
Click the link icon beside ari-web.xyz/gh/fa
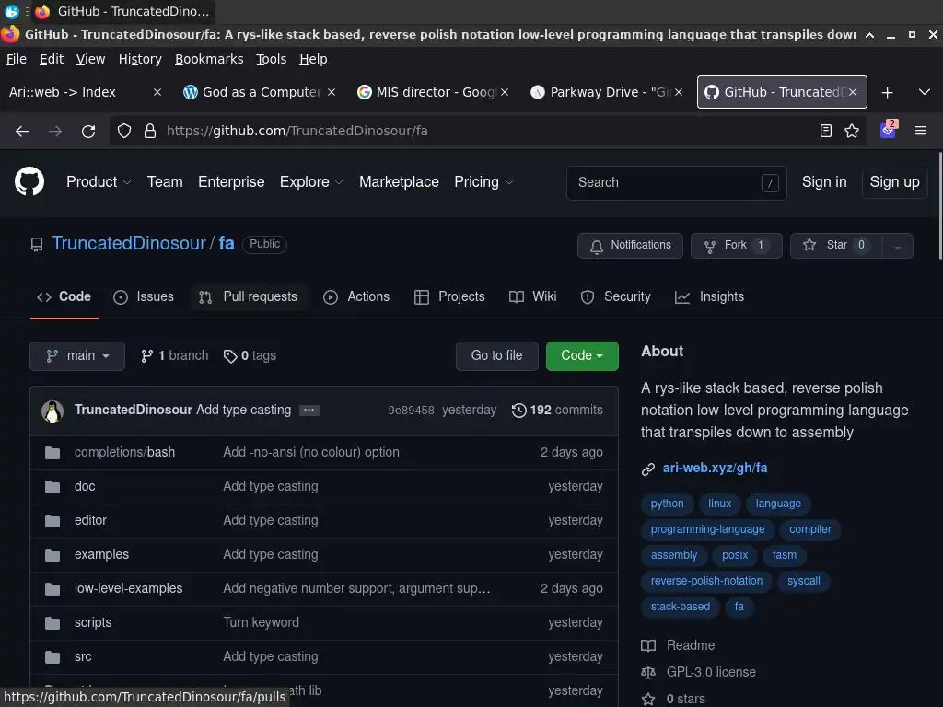tap(647, 469)
